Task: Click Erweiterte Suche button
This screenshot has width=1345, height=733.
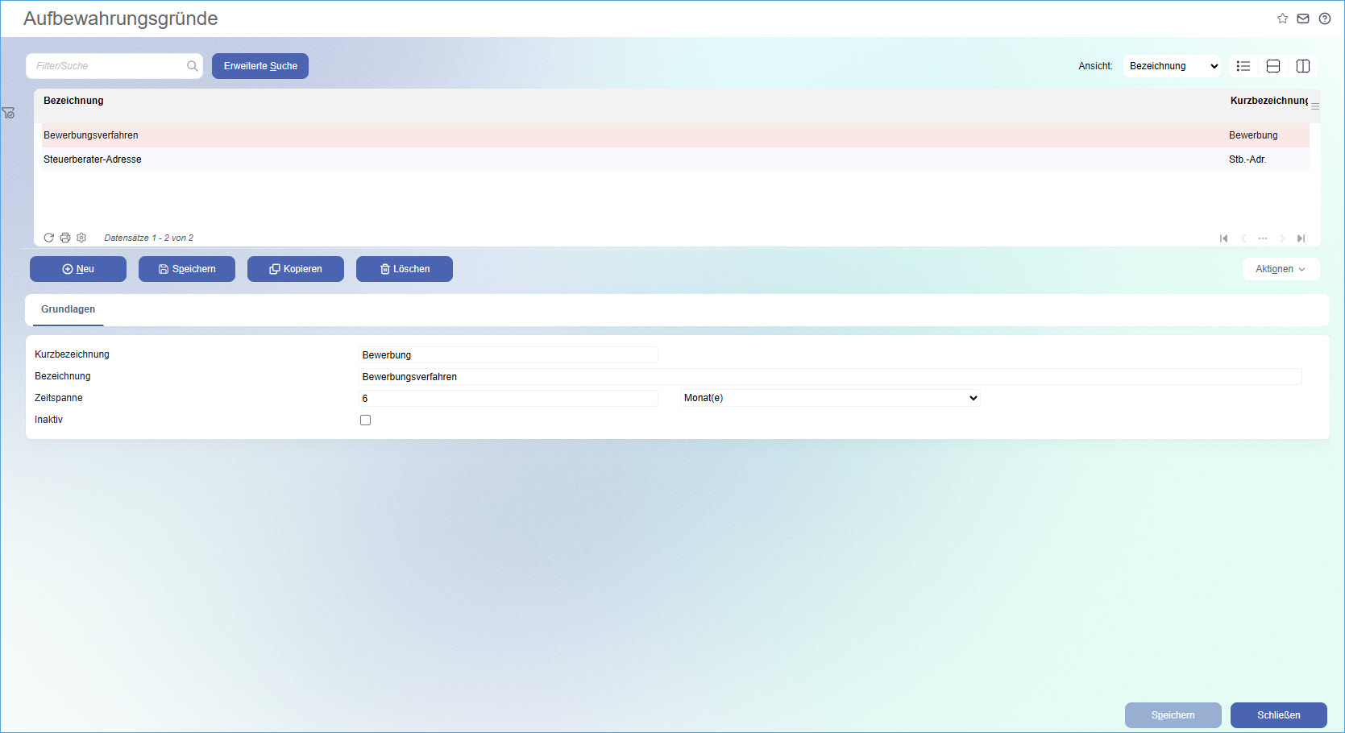Action: pyautogui.click(x=260, y=66)
